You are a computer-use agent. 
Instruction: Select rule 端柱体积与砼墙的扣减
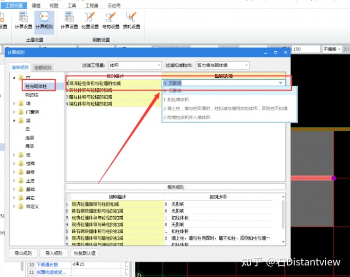tap(115, 104)
